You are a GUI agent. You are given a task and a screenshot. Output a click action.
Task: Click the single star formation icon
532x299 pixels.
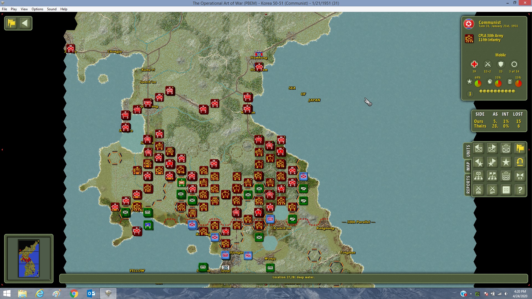point(506,163)
